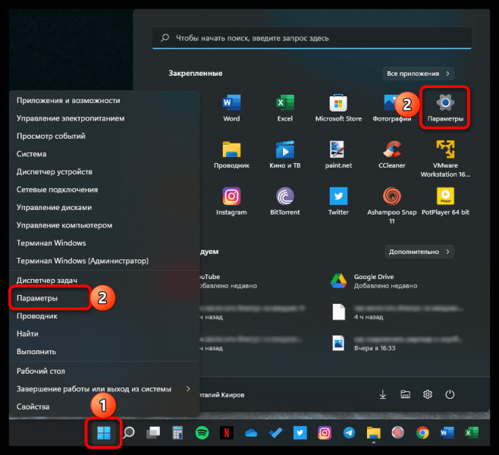Viewport: 499px width, 455px height.
Task: Select Управление электропитанием menu entry
Action: pyautogui.click(x=104, y=118)
